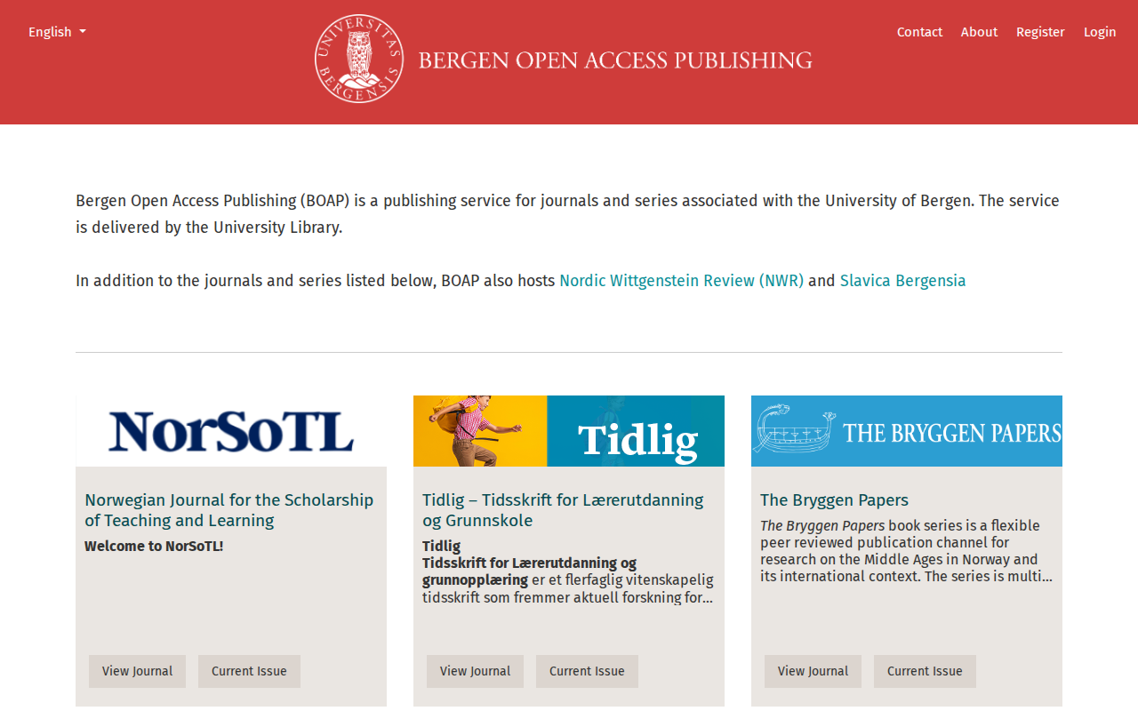This screenshot has height=711, width=1138.
Task: Click the NorSoTL journal banner image
Action: click(x=231, y=431)
